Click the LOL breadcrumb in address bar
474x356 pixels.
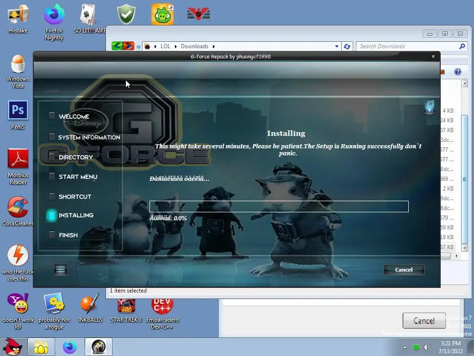click(165, 46)
